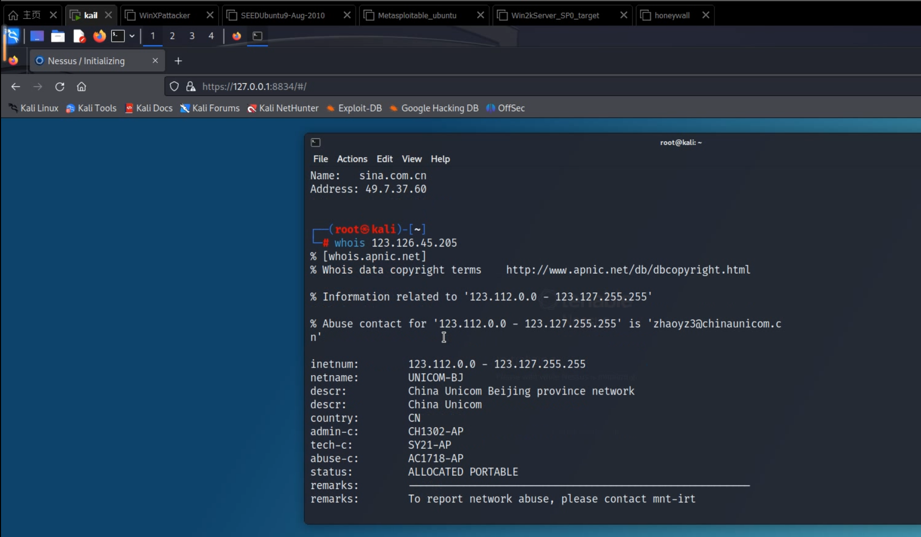Click the apnic dbcopyright URL in terminal

coord(628,270)
